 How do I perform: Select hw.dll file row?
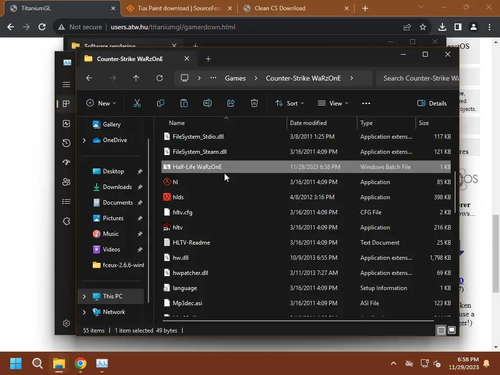coord(306,258)
